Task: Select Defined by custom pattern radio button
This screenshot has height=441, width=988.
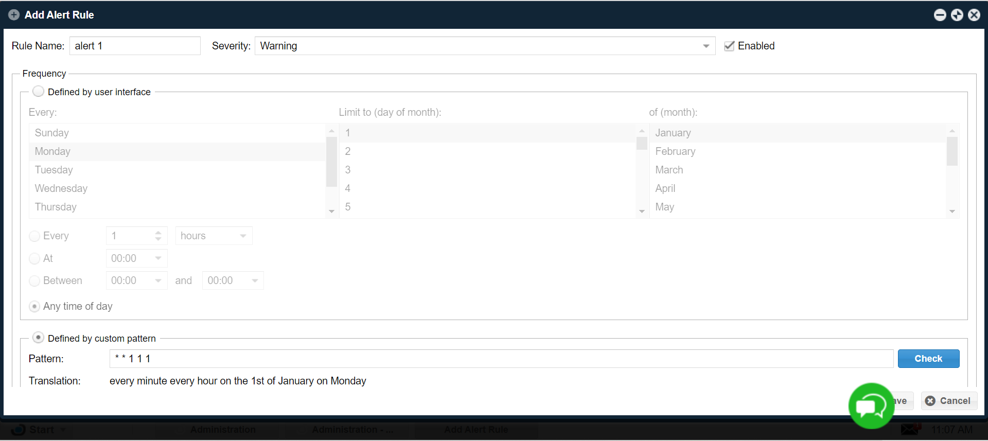Action: (38, 338)
